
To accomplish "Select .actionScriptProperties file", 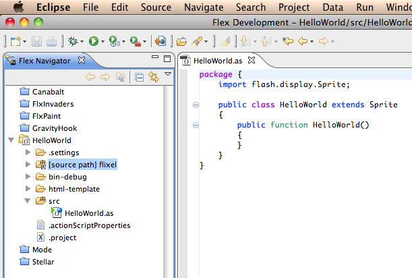I will pos(89,225).
